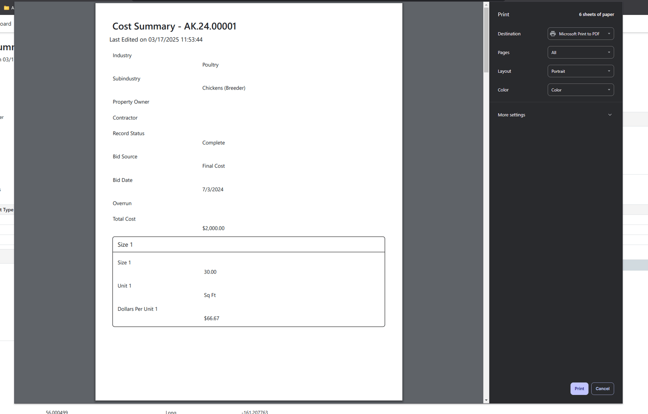The width and height of the screenshot is (648, 414).
Task: Click the printer icon in Destination field
Action: tap(553, 34)
